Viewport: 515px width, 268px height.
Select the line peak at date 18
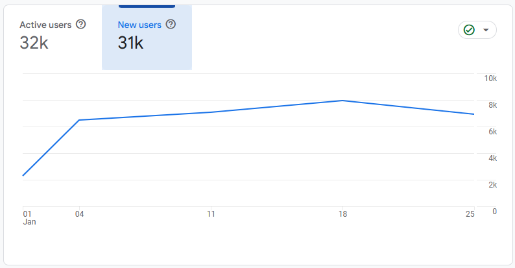(342, 101)
